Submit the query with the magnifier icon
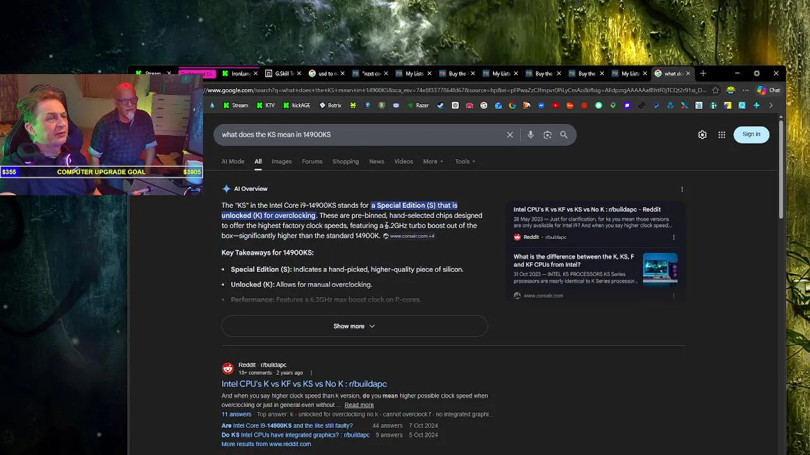The image size is (810, 455). pos(564,135)
